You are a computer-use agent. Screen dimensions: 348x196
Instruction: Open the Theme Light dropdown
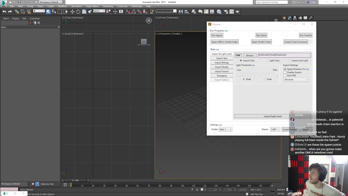point(275,129)
